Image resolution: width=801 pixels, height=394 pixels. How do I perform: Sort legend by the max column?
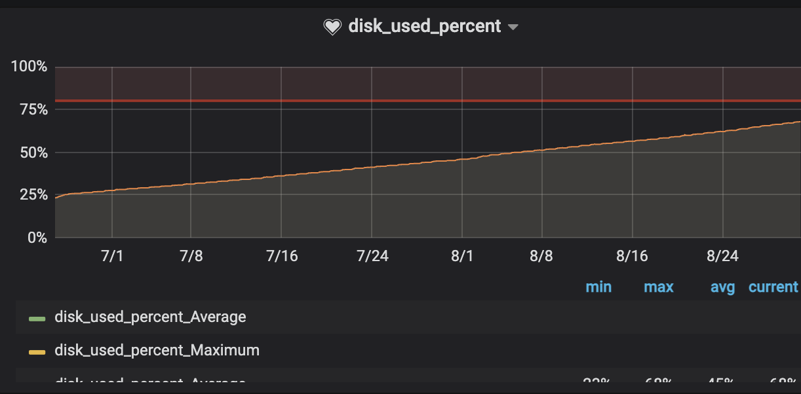pos(658,287)
